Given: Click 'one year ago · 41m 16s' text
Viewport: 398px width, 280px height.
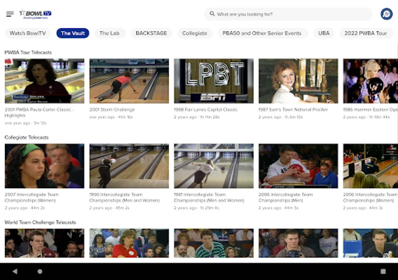Looking at the screenshot, I should 111,117.
